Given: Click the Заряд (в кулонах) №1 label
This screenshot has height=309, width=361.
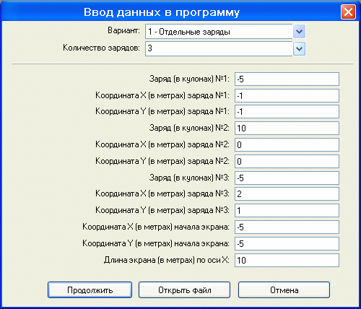Looking at the screenshot, I should [x=189, y=79].
